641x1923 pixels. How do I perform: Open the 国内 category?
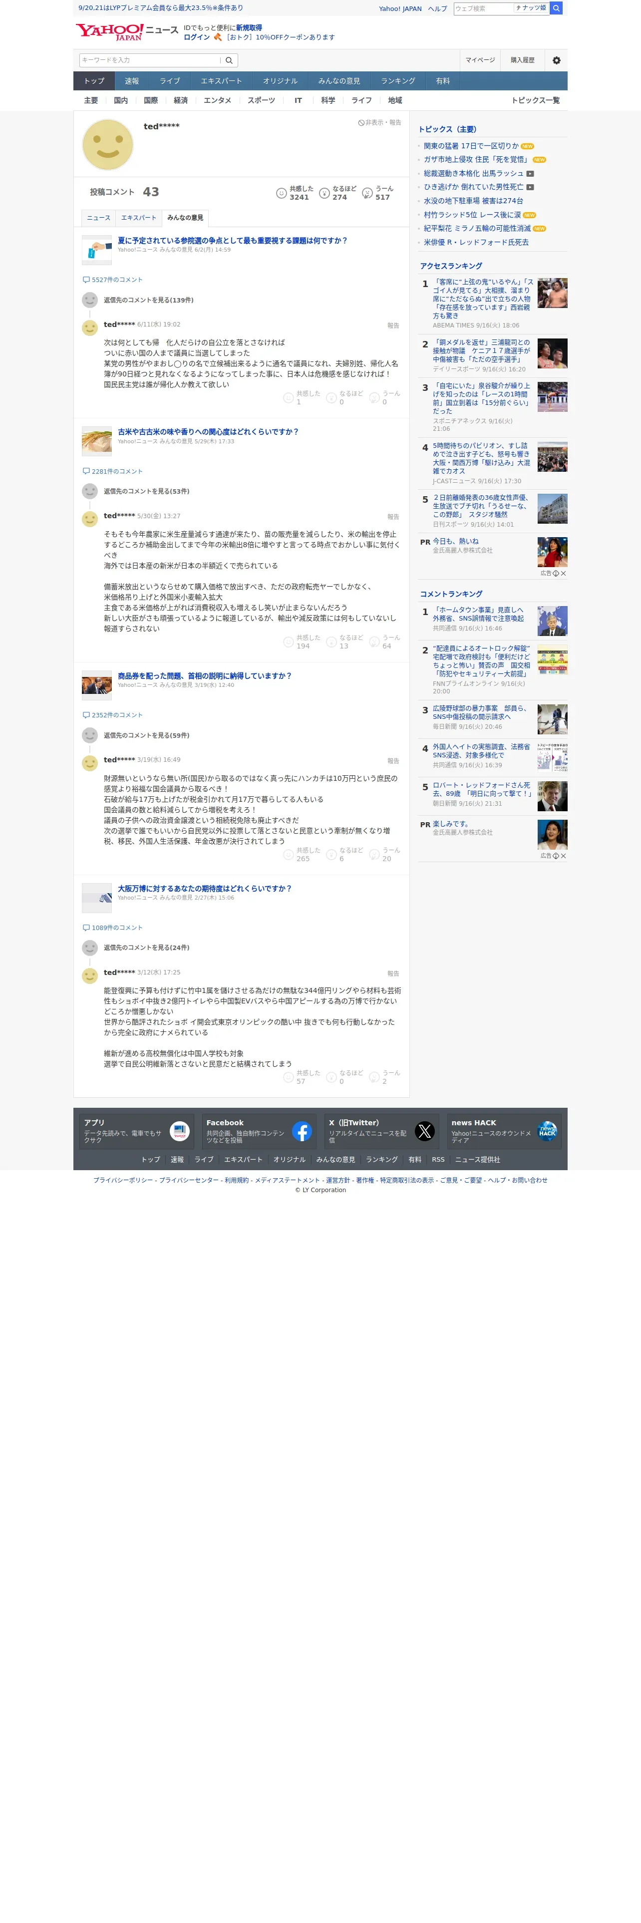(x=121, y=101)
